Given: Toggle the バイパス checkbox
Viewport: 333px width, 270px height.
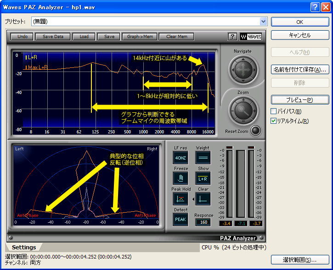Looking at the screenshot, I should point(274,111).
